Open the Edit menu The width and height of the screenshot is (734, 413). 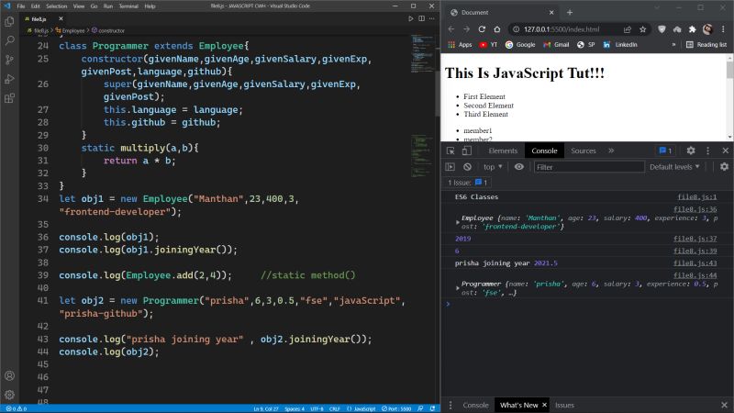(x=36, y=6)
